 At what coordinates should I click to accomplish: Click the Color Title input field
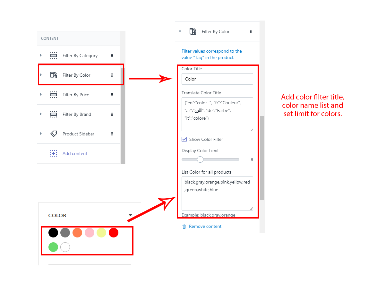(x=217, y=79)
